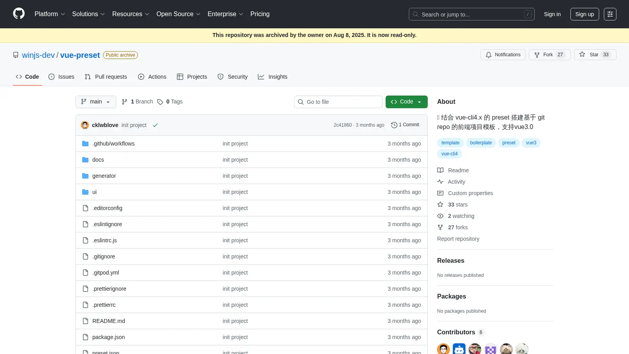
Task: Open the fourth contributor avatar
Action: [491, 349]
